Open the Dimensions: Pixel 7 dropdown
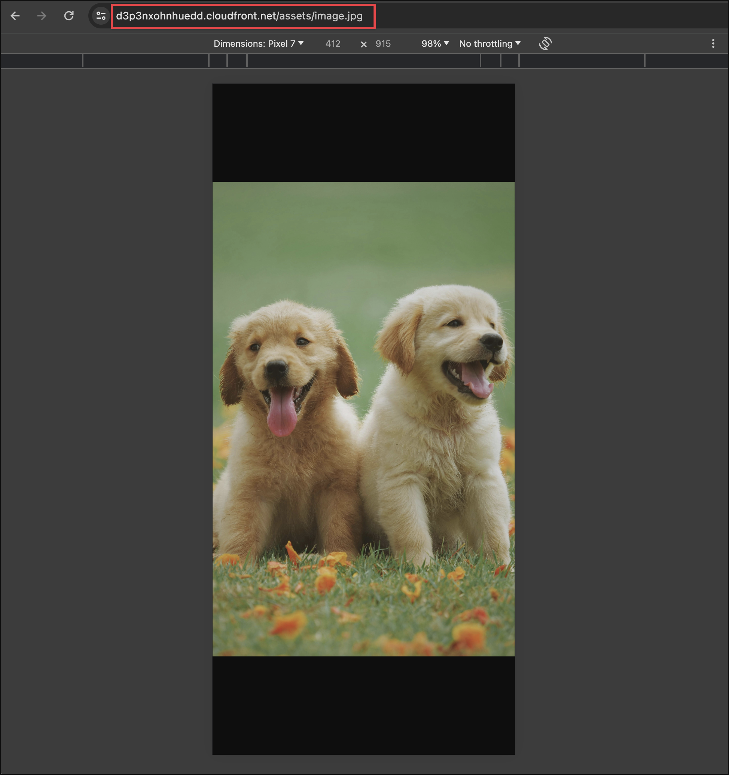 [258, 43]
